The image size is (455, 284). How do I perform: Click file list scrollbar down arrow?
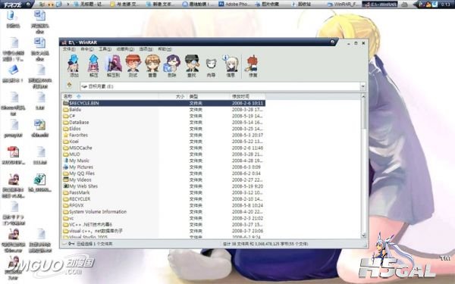[x=363, y=236]
